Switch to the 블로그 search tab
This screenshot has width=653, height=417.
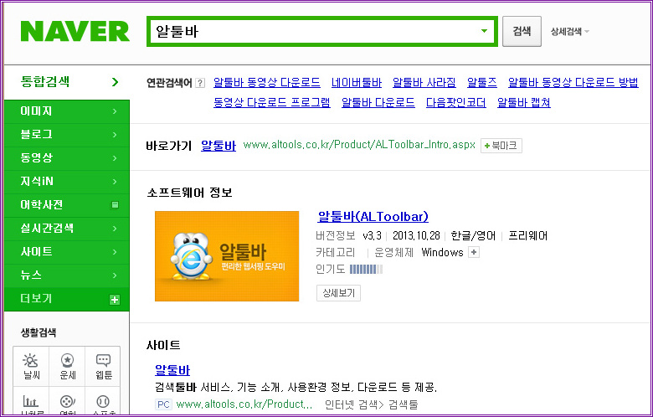pos(67,135)
